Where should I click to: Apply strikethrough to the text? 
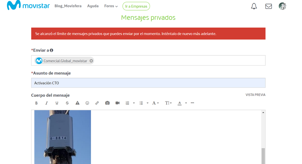point(67,103)
